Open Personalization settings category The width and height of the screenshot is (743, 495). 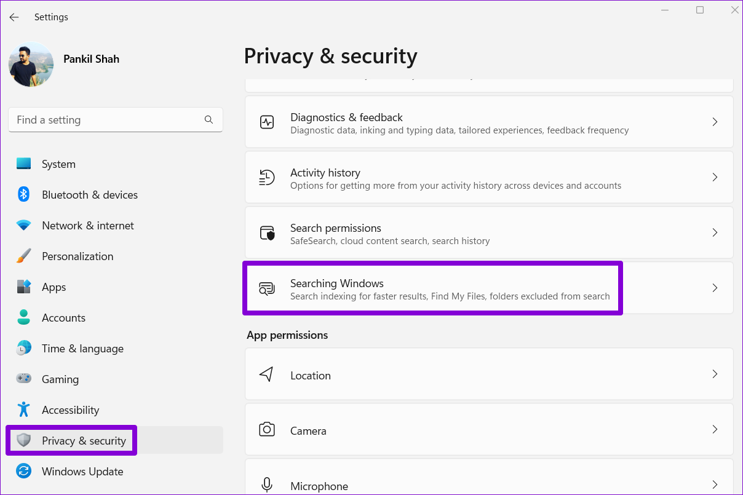pos(77,256)
